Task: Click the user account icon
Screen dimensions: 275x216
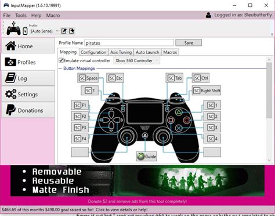Action: 208,15
